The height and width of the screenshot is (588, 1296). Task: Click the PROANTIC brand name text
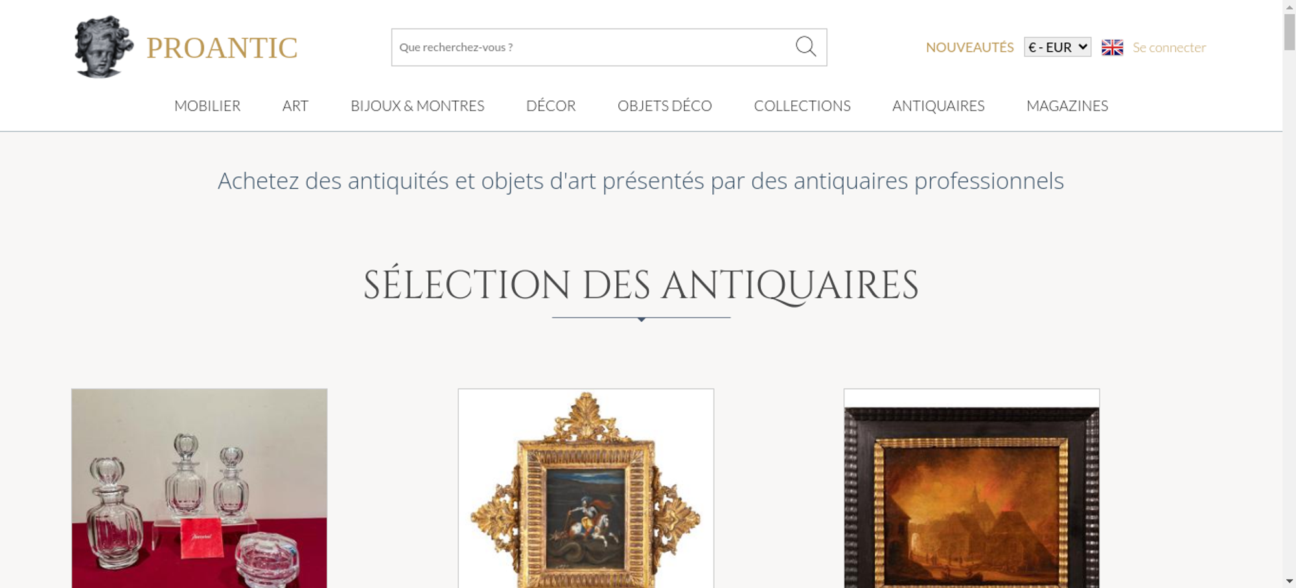(222, 48)
